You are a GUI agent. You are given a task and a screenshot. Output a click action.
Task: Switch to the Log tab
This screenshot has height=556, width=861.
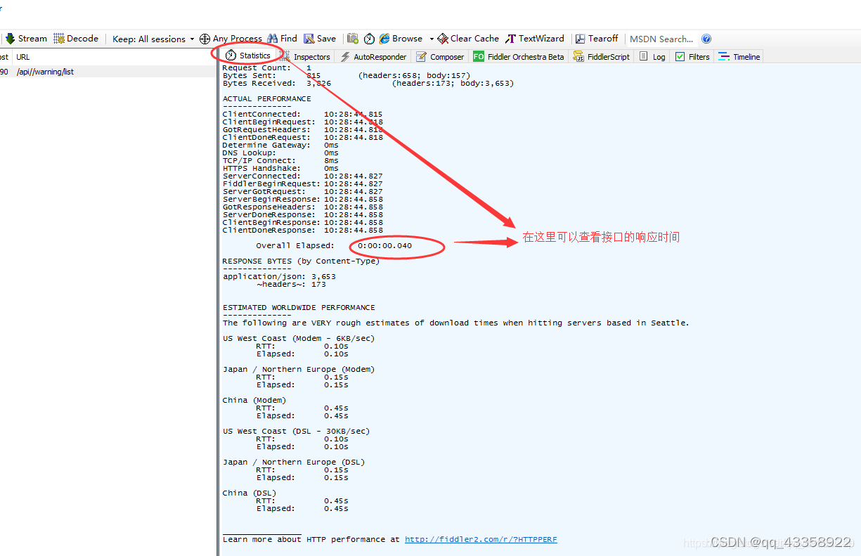click(652, 57)
